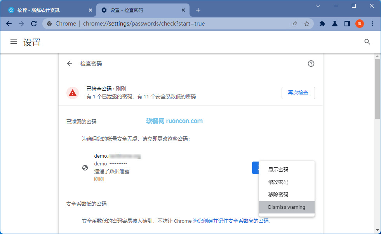Click the 再次检查 button
This screenshot has height=234, width=381.
click(x=298, y=93)
